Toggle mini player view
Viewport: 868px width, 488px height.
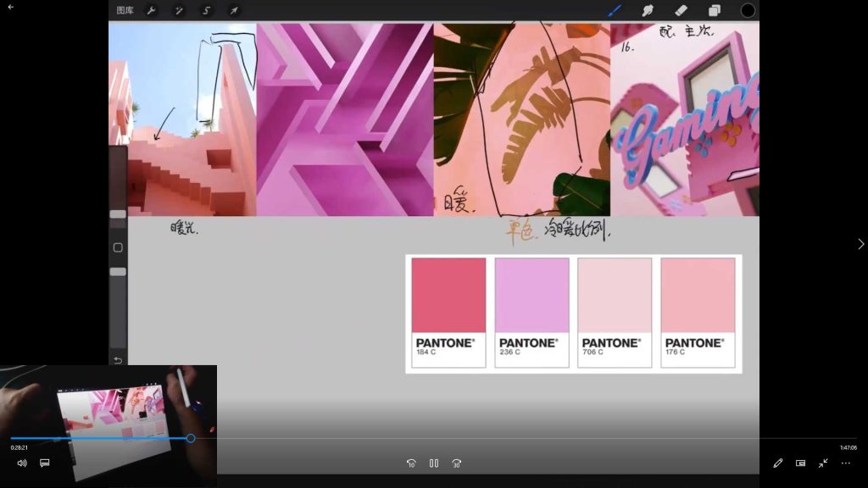click(x=800, y=463)
